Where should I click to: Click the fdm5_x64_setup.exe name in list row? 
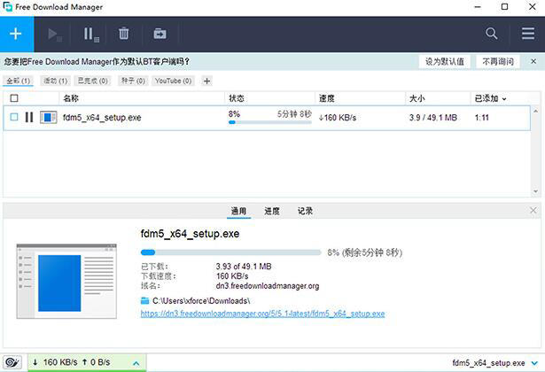pyautogui.click(x=102, y=118)
